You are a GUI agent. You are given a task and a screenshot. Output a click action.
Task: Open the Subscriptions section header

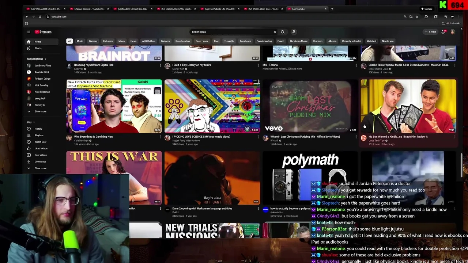pos(36,59)
